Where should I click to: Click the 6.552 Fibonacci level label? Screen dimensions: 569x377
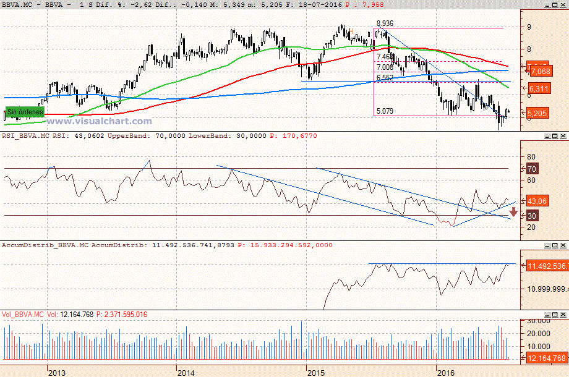coord(385,78)
